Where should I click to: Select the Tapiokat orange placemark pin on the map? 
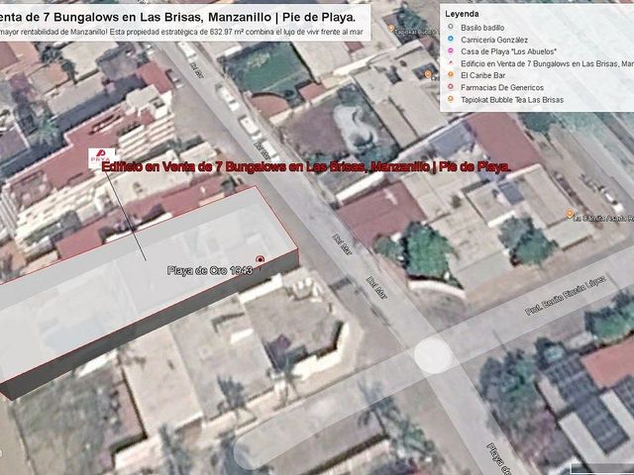(x=391, y=29)
